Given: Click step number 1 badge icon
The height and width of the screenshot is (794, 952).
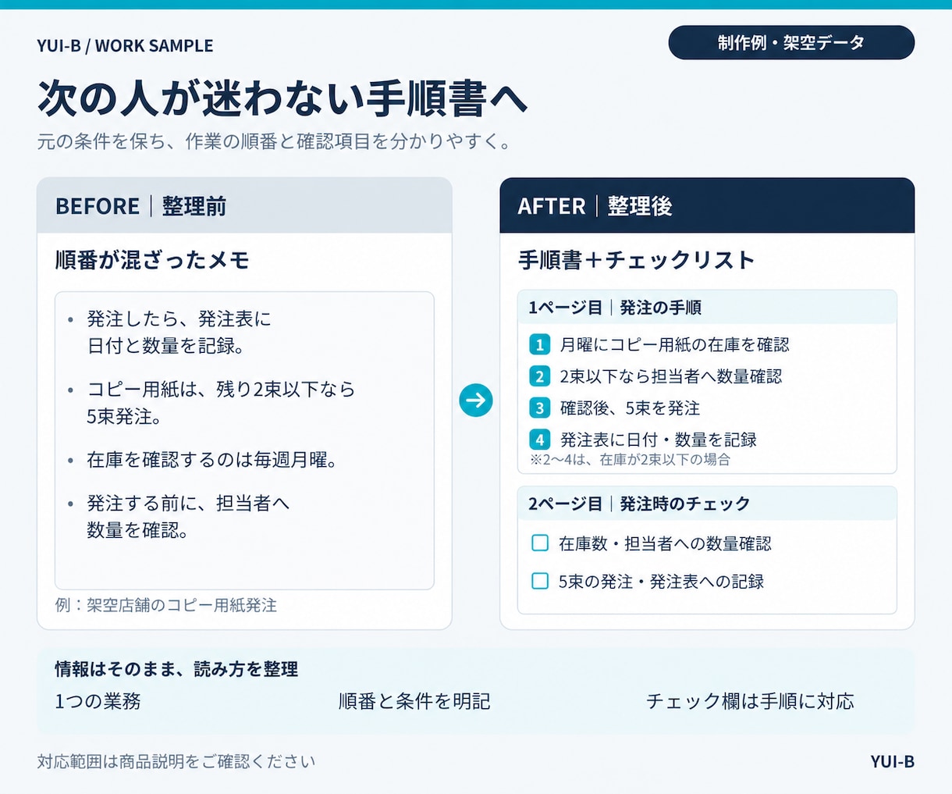Looking at the screenshot, I should tap(539, 344).
